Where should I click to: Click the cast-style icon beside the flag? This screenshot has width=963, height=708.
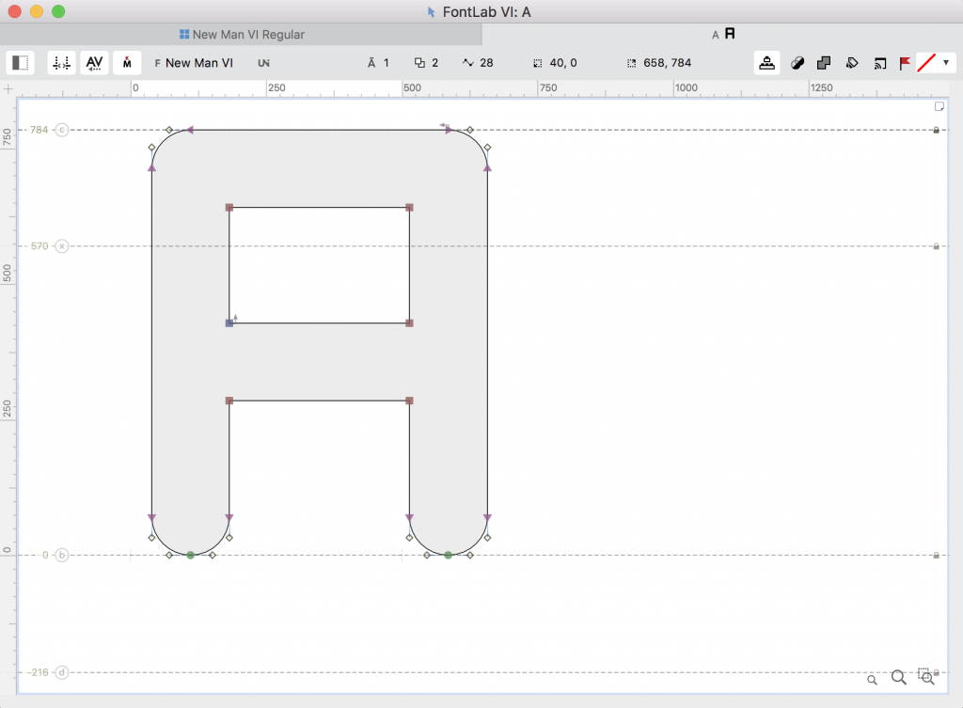(880, 63)
